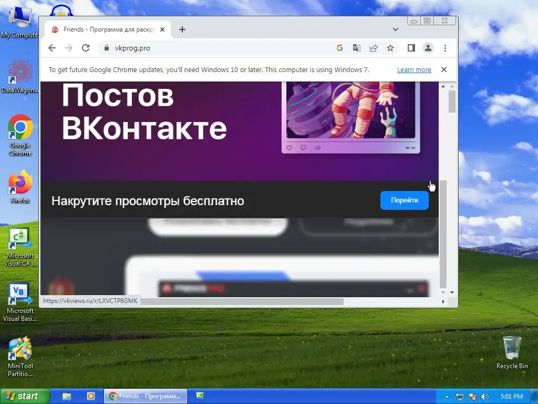The height and width of the screenshot is (404, 538).
Task: Open Chrome side panel
Action: click(411, 48)
